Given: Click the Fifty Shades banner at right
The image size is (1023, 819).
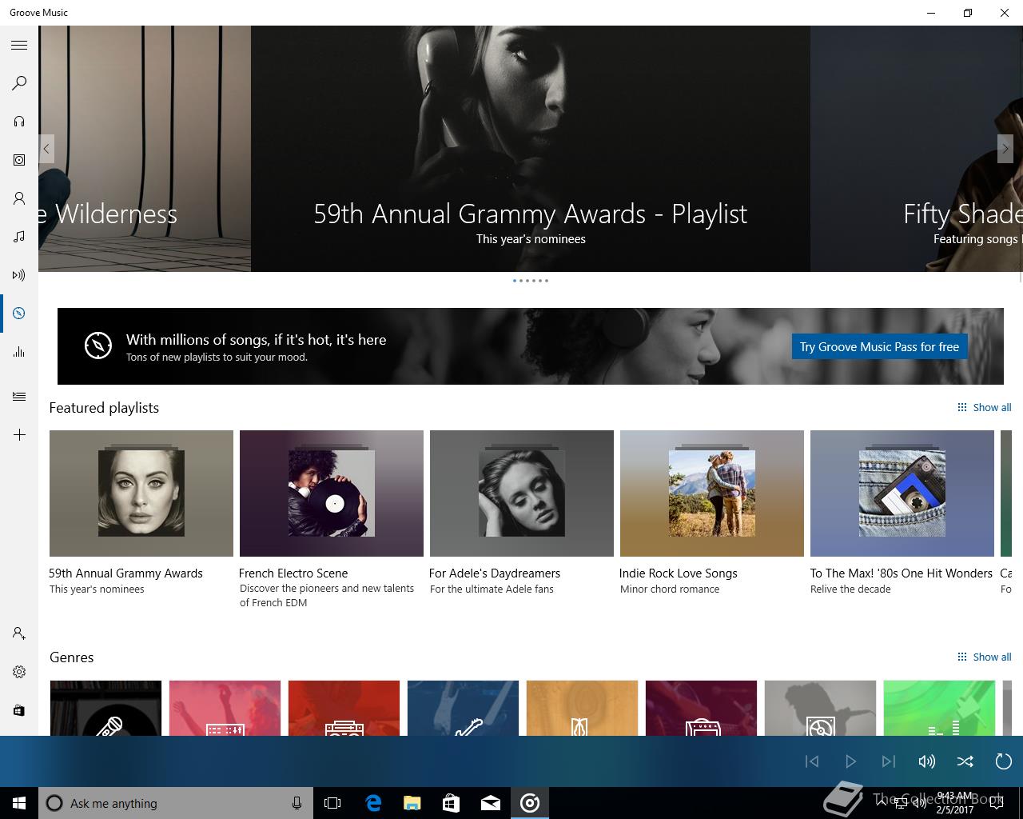Looking at the screenshot, I should coord(917,149).
